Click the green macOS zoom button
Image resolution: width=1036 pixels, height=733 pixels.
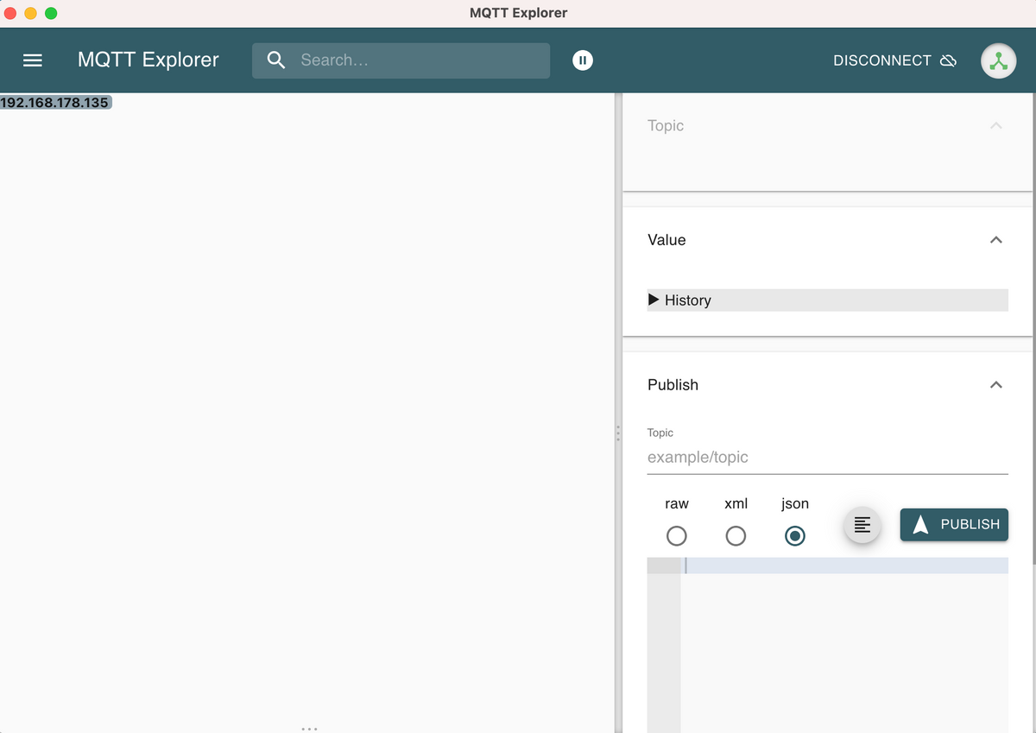51,13
